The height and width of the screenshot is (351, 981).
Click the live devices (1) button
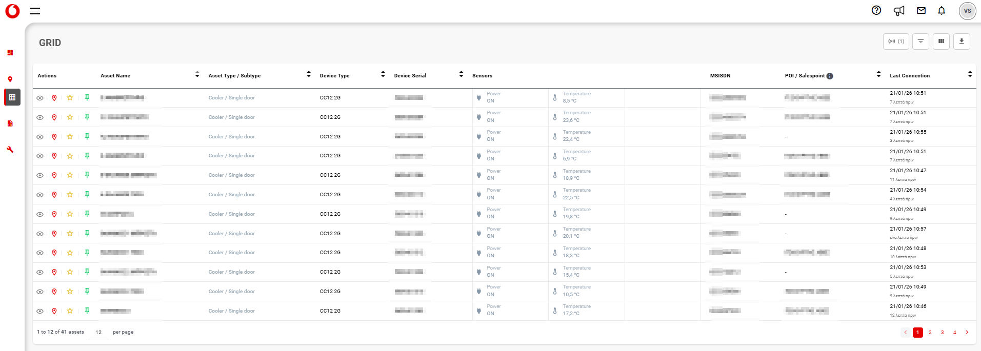896,42
